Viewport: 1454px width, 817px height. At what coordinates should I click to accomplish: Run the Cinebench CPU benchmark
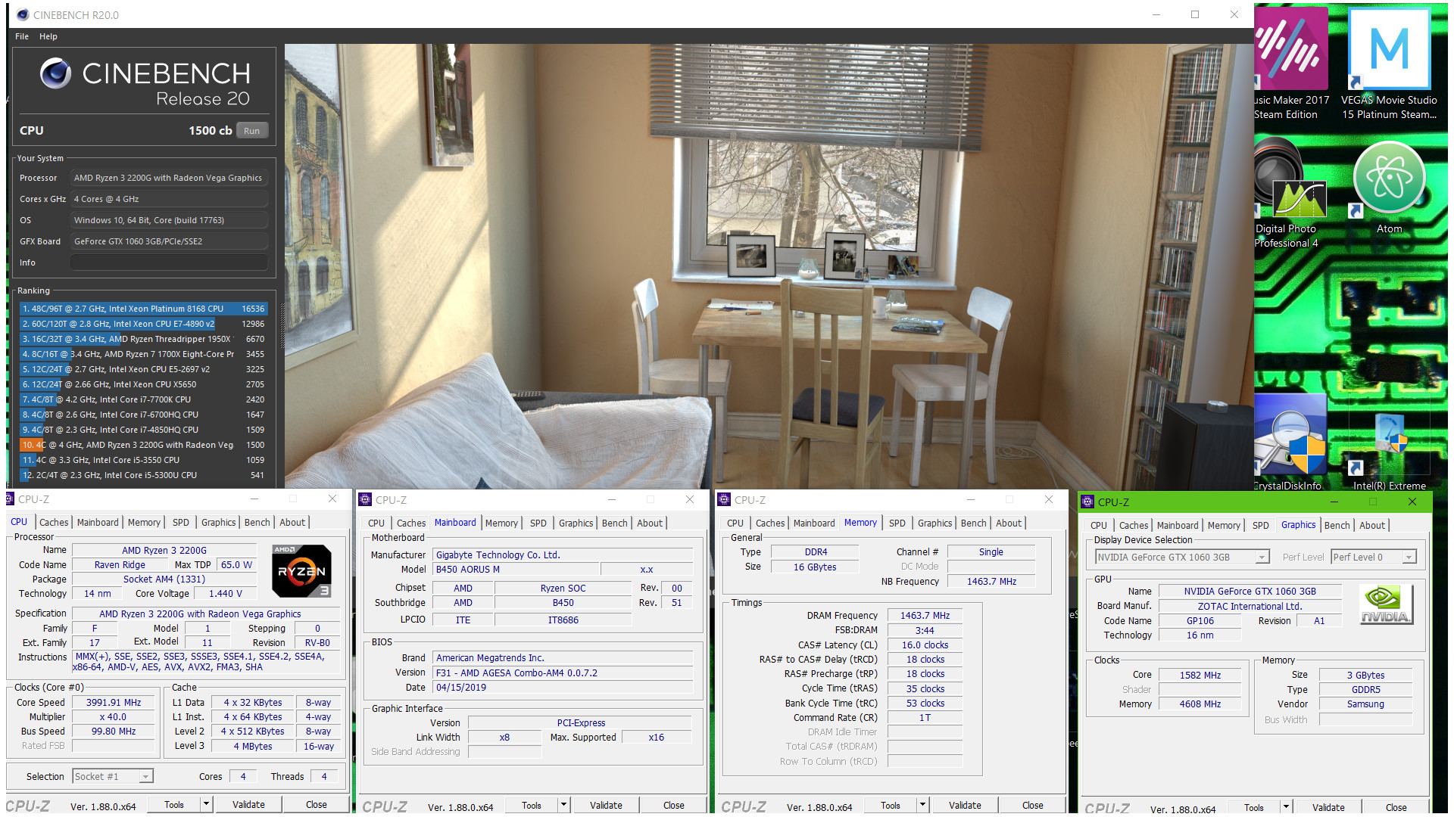pyautogui.click(x=251, y=131)
